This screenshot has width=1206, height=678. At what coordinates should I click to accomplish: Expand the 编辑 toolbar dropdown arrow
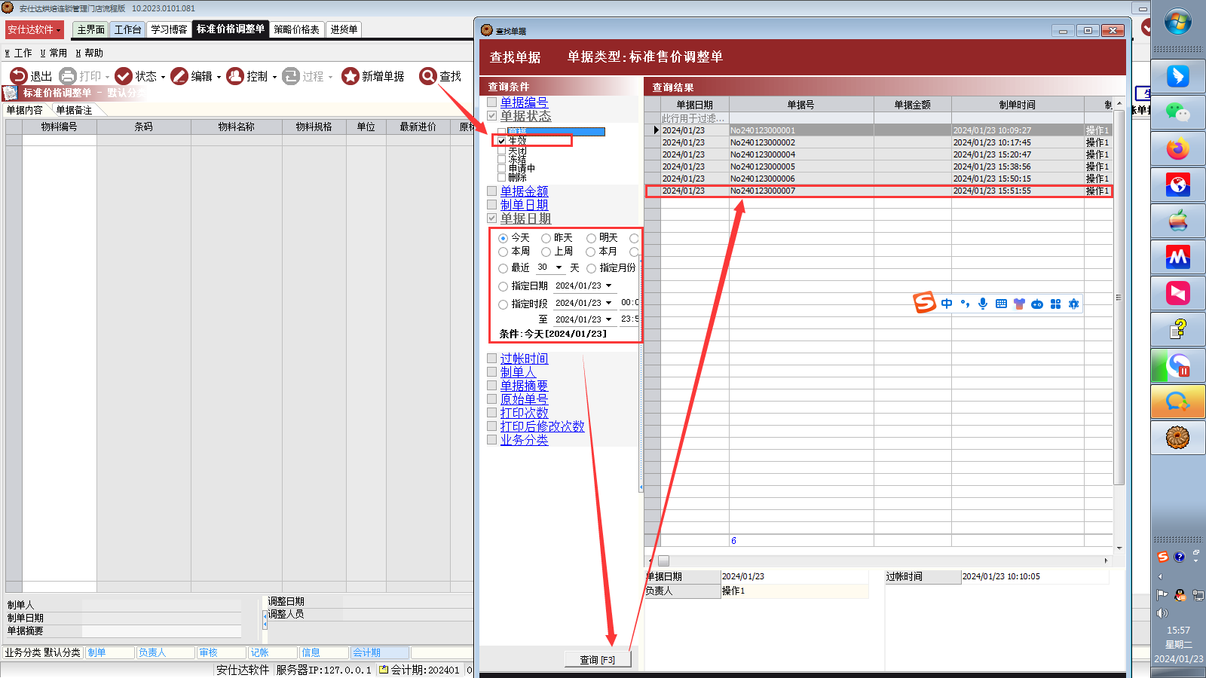(x=219, y=77)
